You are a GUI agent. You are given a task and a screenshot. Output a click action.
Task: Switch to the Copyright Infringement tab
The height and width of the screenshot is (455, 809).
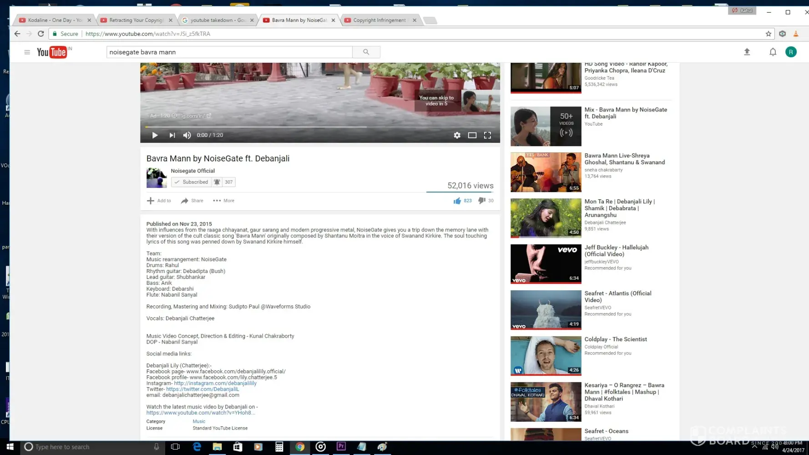pos(379,20)
